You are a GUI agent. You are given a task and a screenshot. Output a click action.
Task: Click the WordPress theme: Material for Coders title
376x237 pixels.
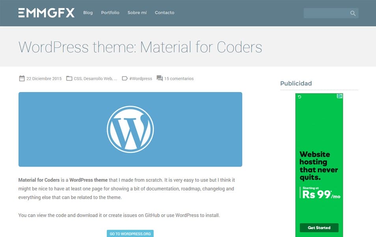pyautogui.click(x=140, y=47)
